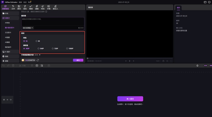Click the snapshot camera icon in player
Image resolution: width=212 pixels, height=117 pixels.
click(163, 61)
